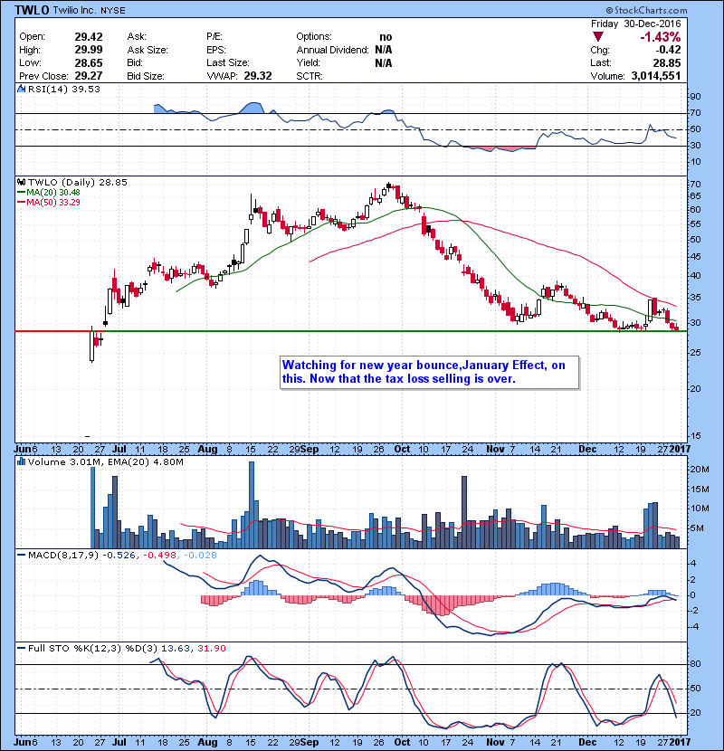The image size is (724, 751).
Task: Click the Oct label on price chart axis
Action: [402, 450]
